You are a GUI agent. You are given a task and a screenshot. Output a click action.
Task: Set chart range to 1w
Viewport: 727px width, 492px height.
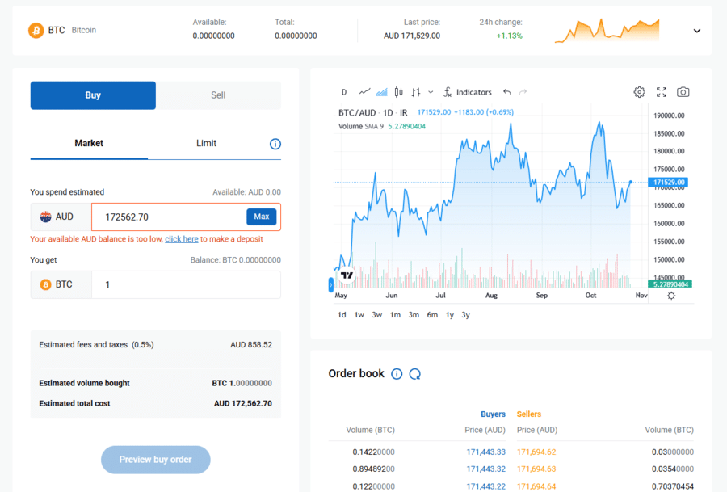pos(359,315)
